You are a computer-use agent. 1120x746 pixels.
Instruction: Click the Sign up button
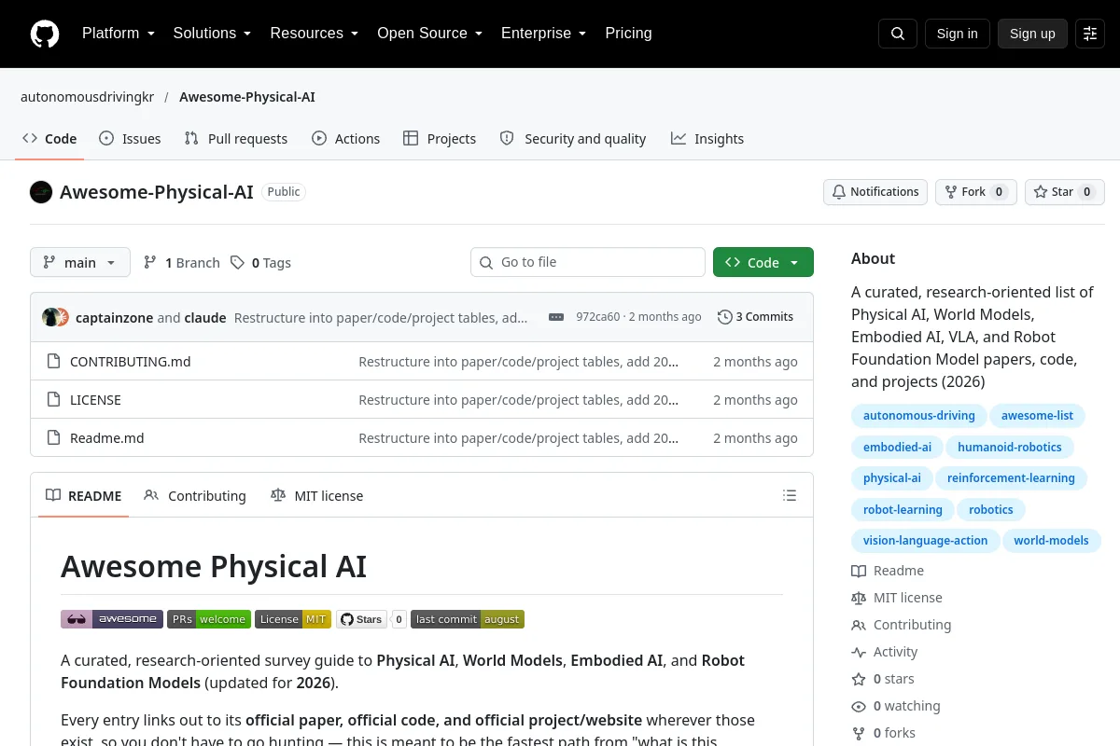tap(1032, 34)
